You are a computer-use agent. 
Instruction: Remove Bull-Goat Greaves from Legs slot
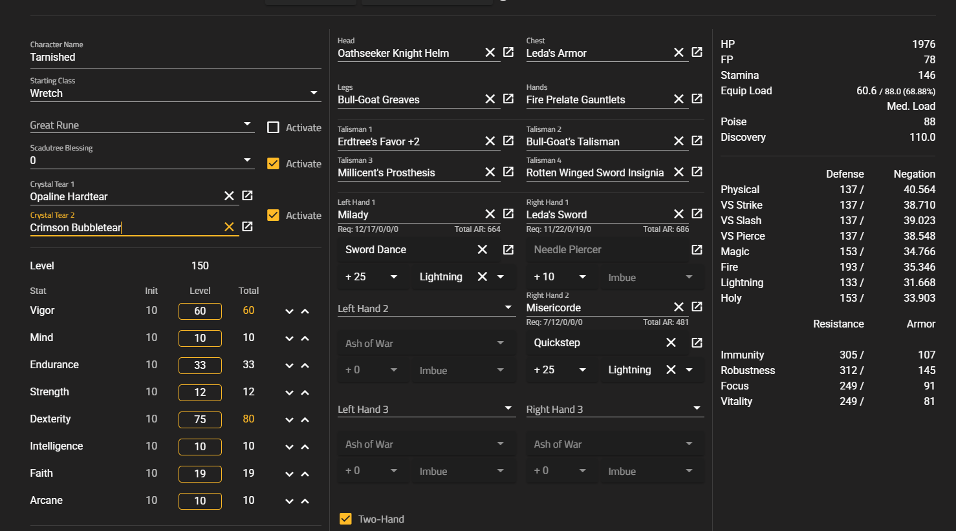[490, 99]
